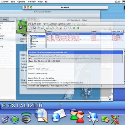Click the Reply to All toolbar icon

52,28
